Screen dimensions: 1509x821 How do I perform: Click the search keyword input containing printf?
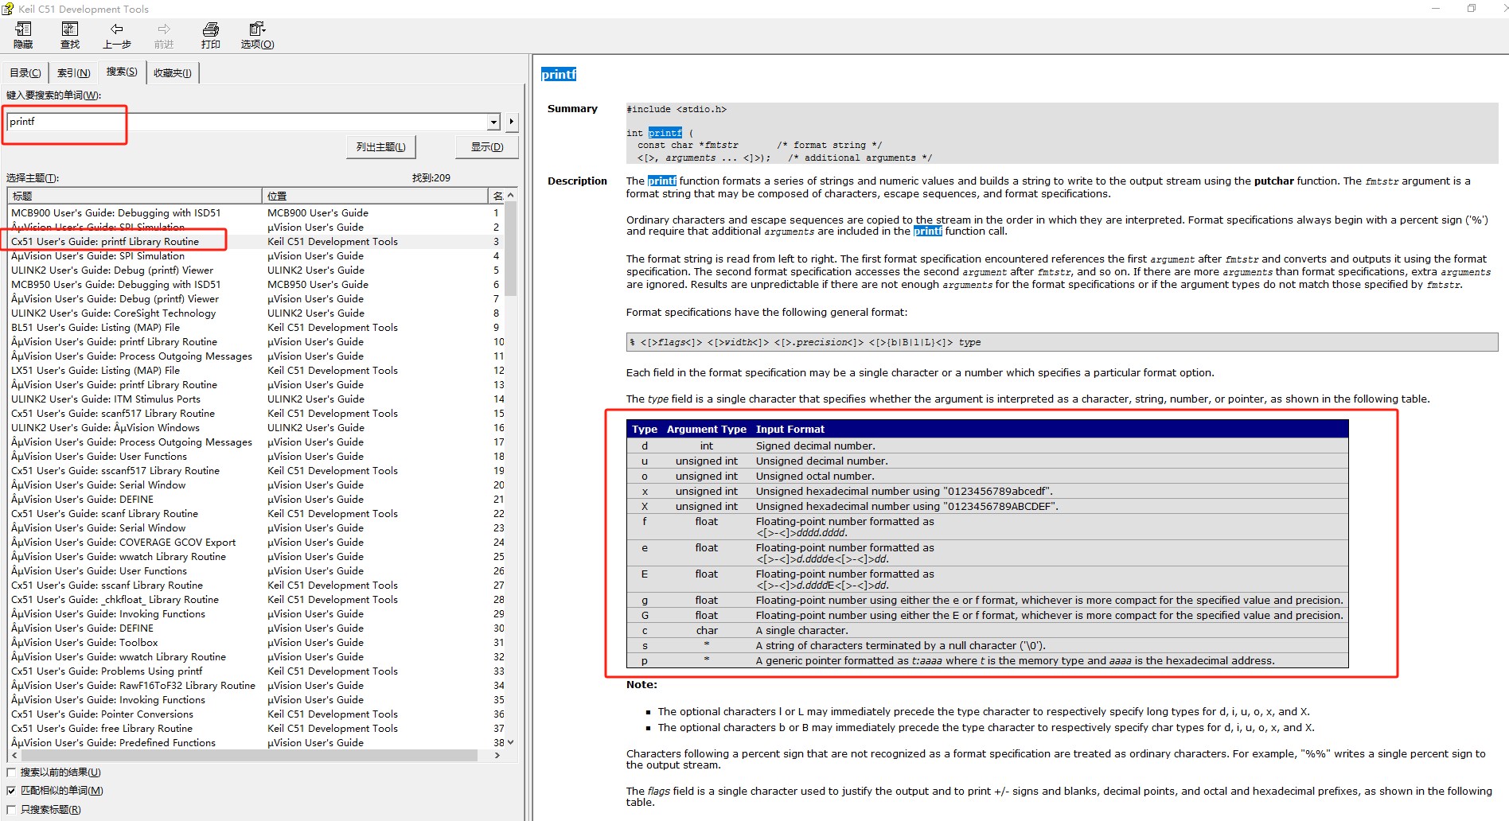click(247, 122)
